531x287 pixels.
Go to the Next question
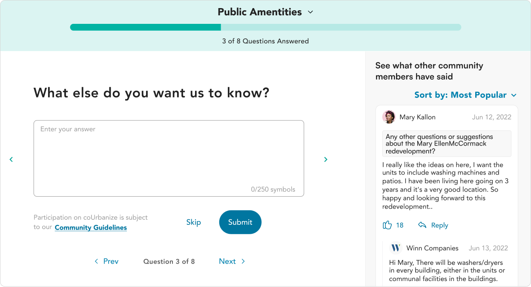click(232, 261)
